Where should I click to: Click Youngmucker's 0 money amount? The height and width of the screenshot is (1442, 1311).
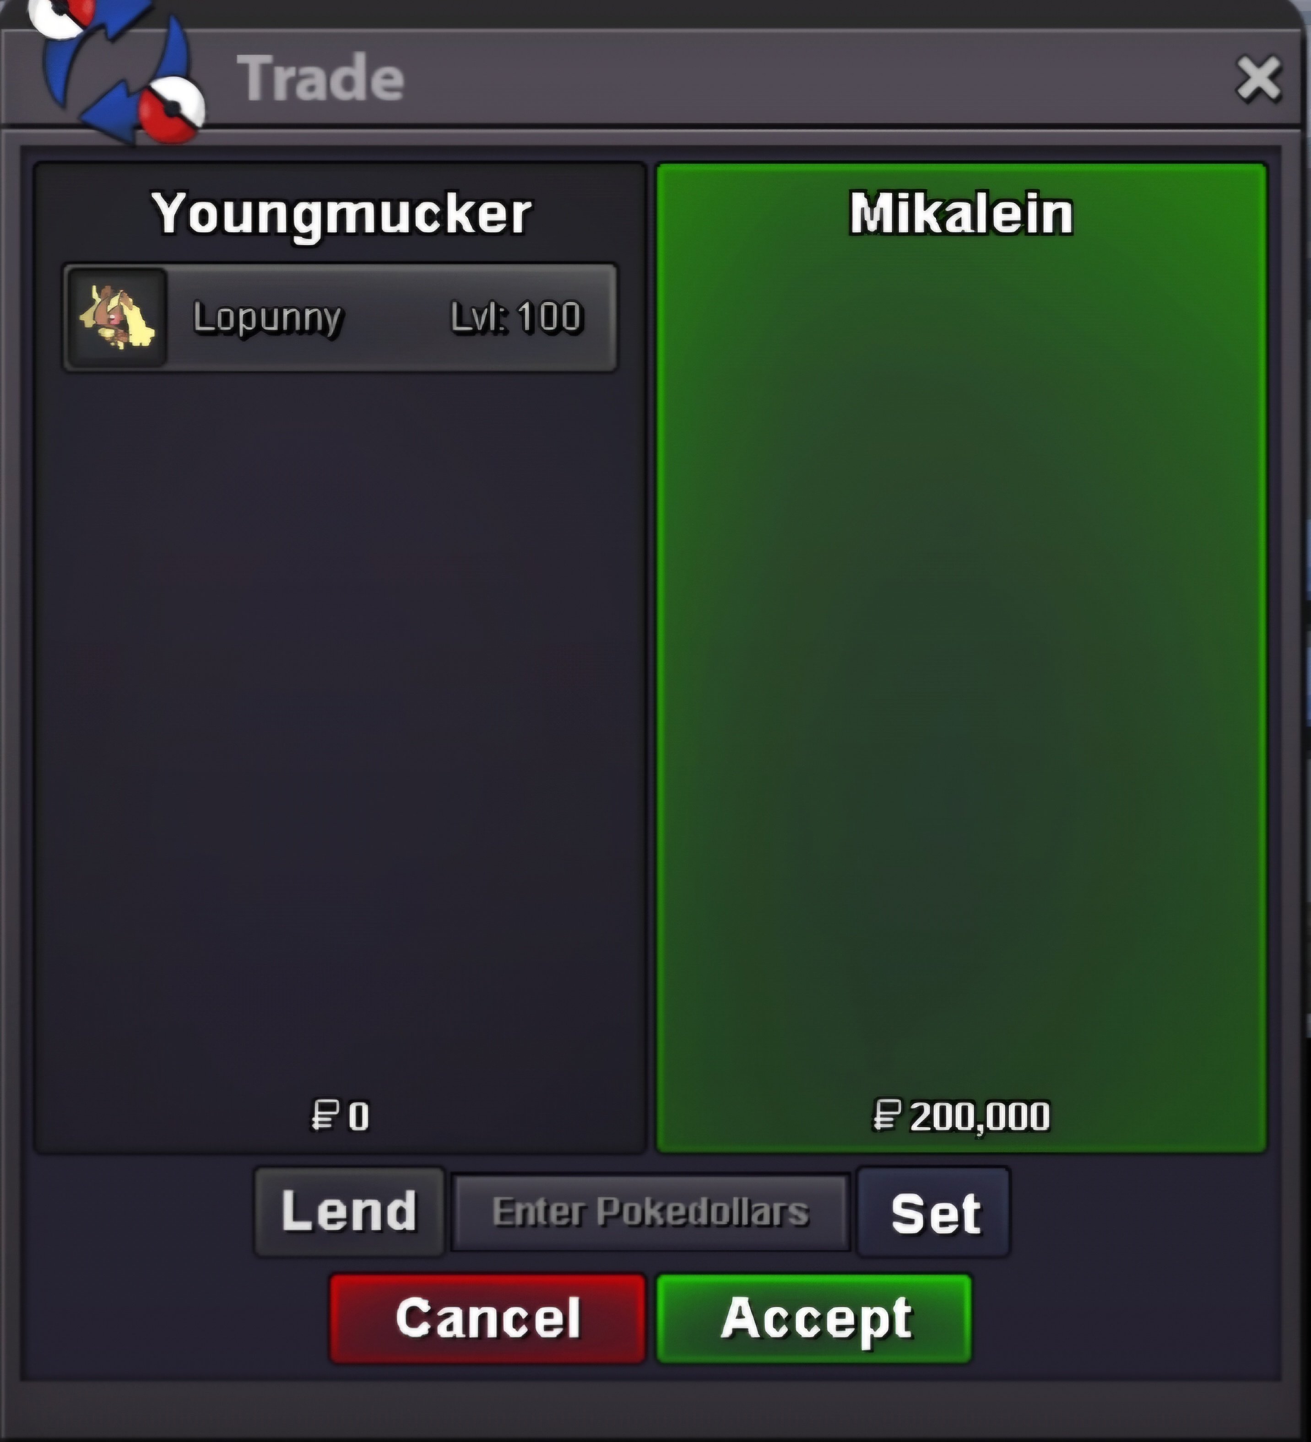pos(358,1117)
